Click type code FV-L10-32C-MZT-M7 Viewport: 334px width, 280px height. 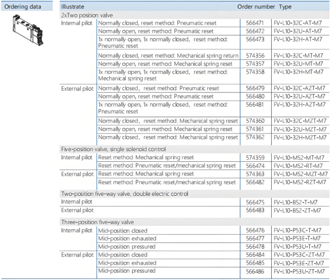300,121
